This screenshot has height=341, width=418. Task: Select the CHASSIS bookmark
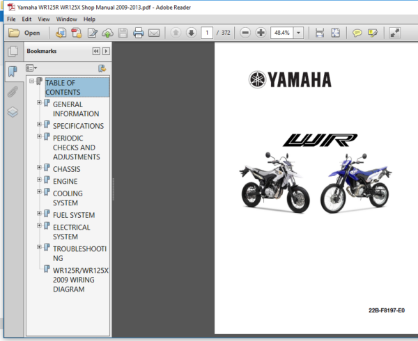67,169
